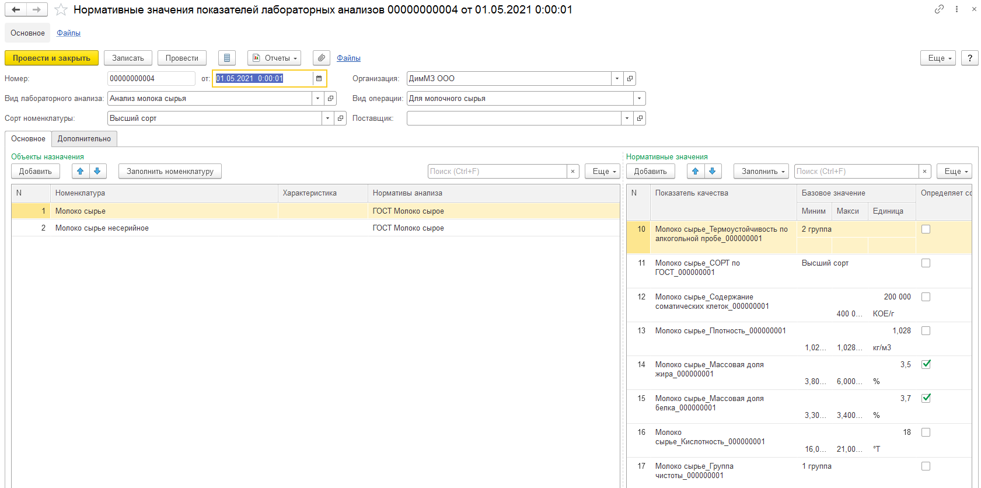Open the Файлы link in toolbar
Image resolution: width=981 pixels, height=488 pixels.
click(x=348, y=58)
